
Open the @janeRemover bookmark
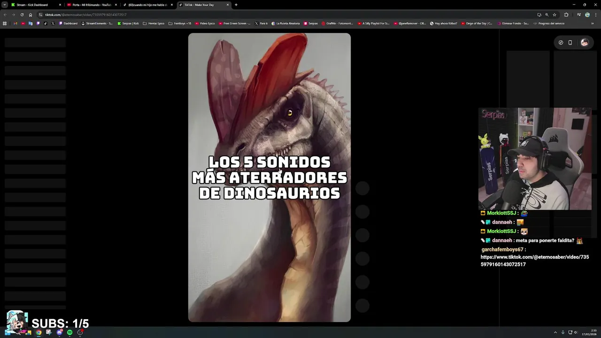pos(410,23)
